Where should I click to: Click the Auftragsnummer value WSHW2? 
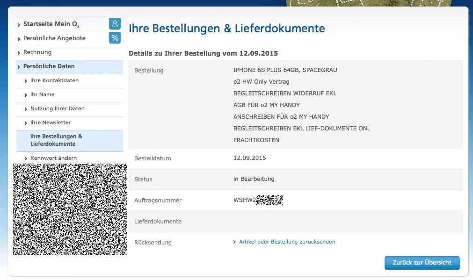244,200
